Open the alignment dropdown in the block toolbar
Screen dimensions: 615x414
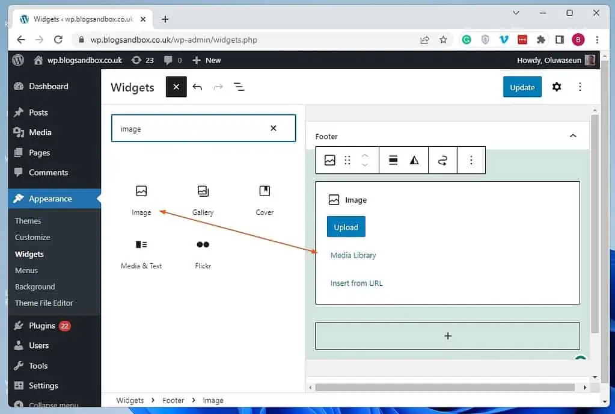tap(392, 159)
